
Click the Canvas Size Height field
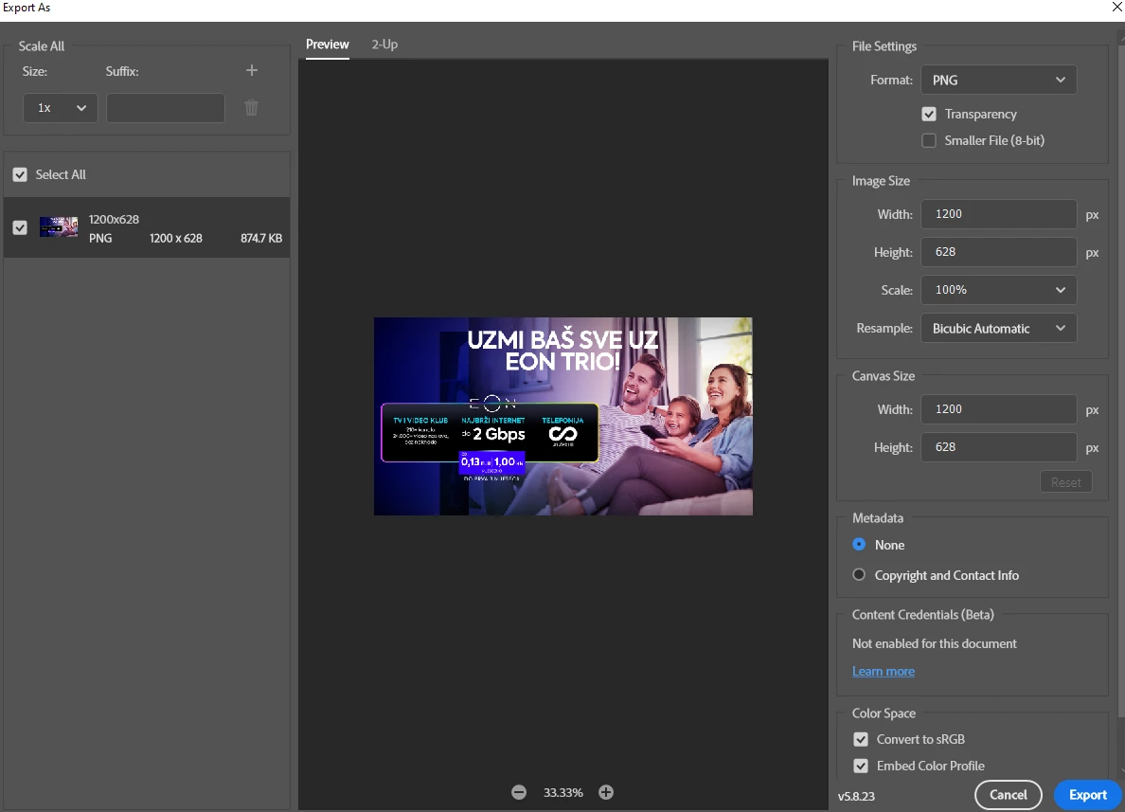click(999, 447)
